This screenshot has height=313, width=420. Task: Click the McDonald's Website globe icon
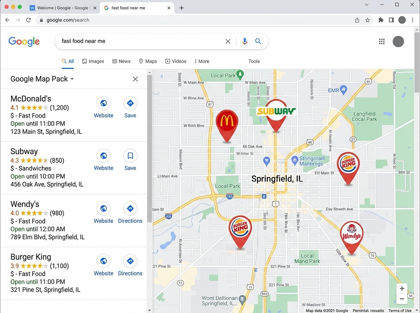pyautogui.click(x=103, y=103)
